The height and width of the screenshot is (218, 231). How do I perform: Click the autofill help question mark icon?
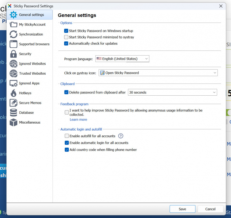[121, 136]
